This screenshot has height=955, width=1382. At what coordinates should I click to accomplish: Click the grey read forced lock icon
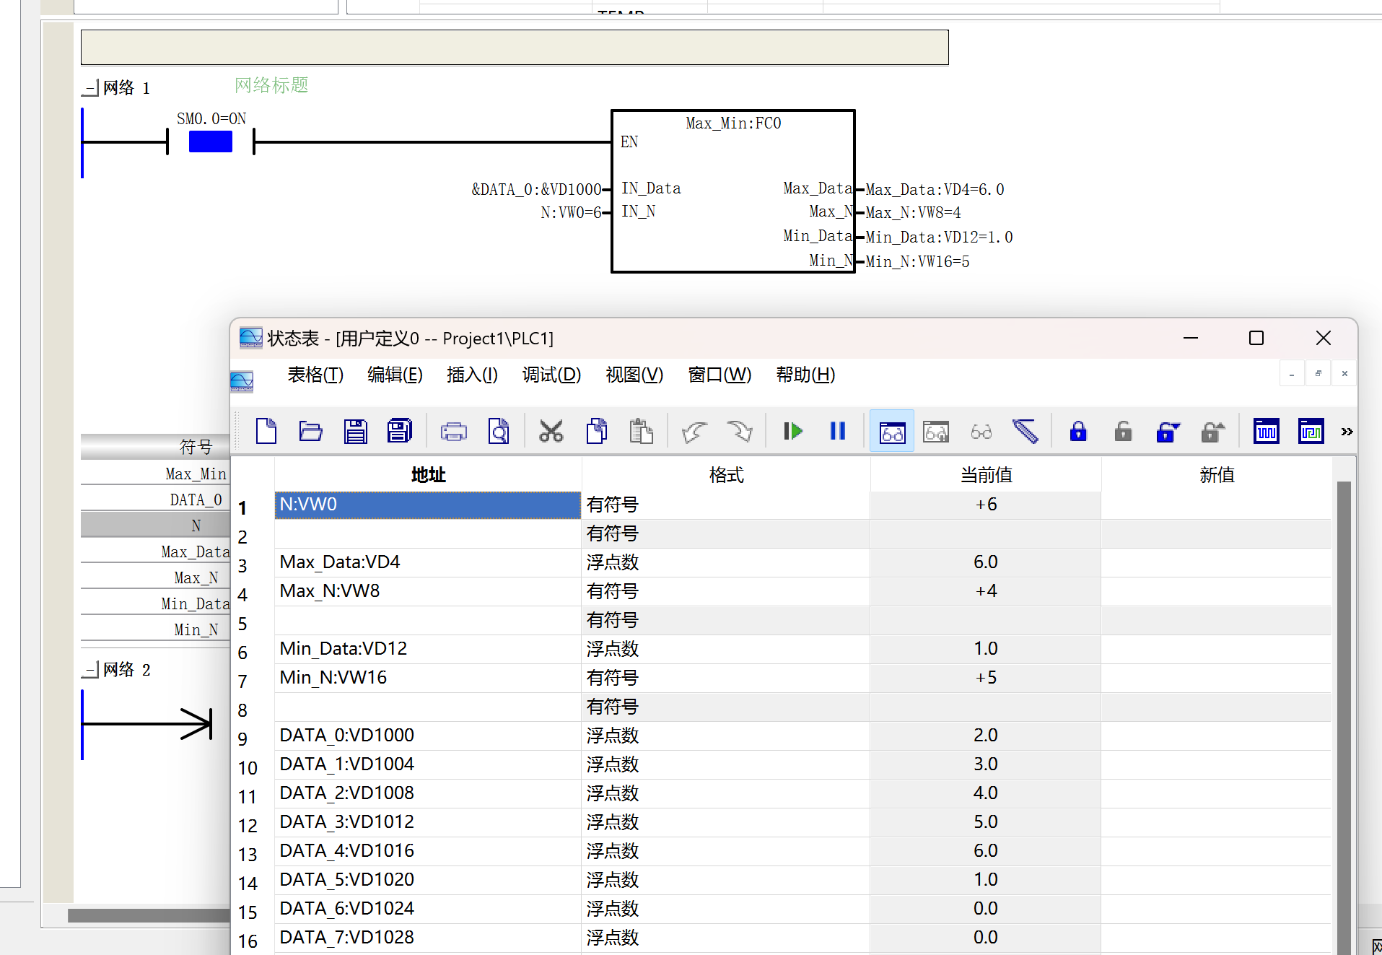coord(1212,432)
